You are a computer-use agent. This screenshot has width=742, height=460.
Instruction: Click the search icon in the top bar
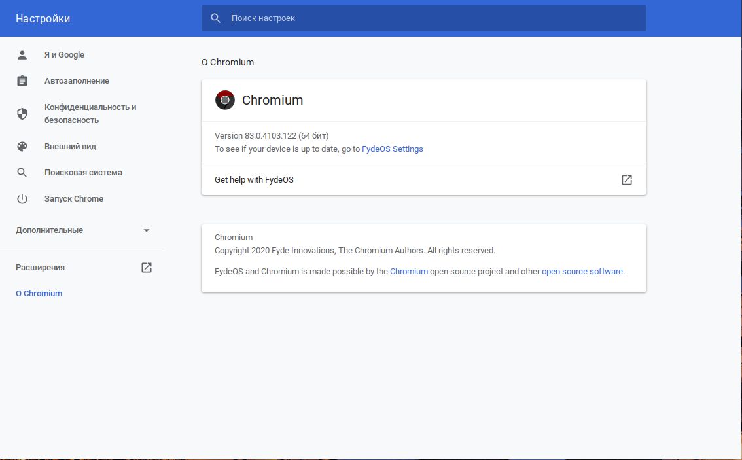pos(216,18)
